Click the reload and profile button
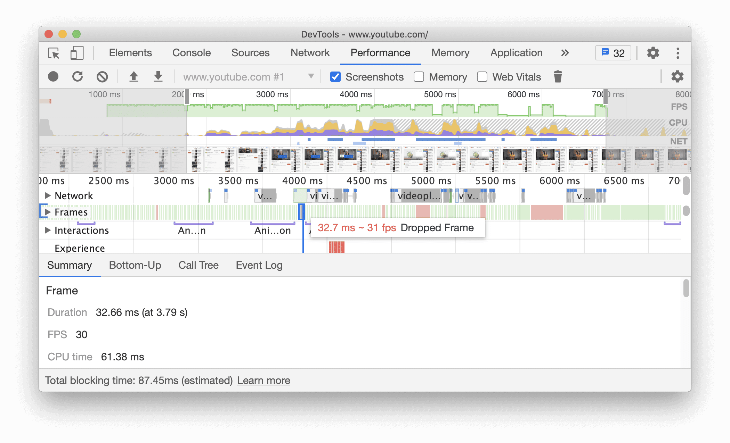This screenshot has width=730, height=443. 78,77
